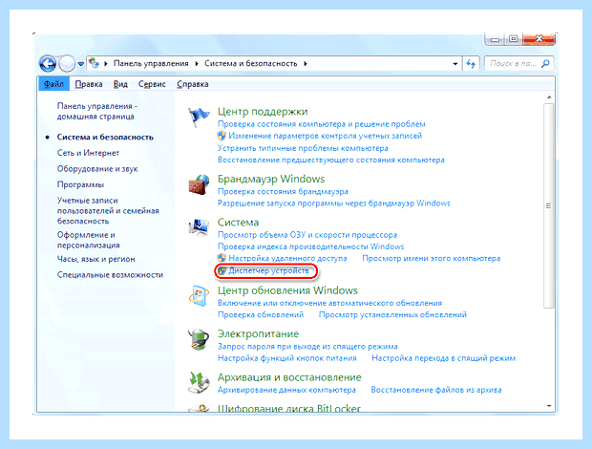
Task: Click the Центр обновления Windows icon
Action: 199,296
